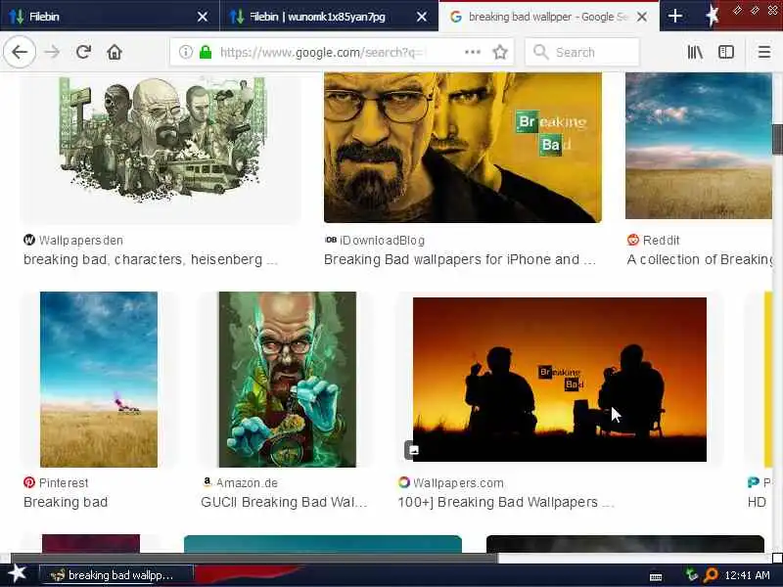The height and width of the screenshot is (587, 783).
Task: Click the Amazon.de source label
Action: pos(247,482)
